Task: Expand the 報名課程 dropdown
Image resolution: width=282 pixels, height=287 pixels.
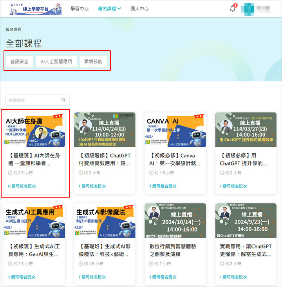Action: tap(109, 9)
